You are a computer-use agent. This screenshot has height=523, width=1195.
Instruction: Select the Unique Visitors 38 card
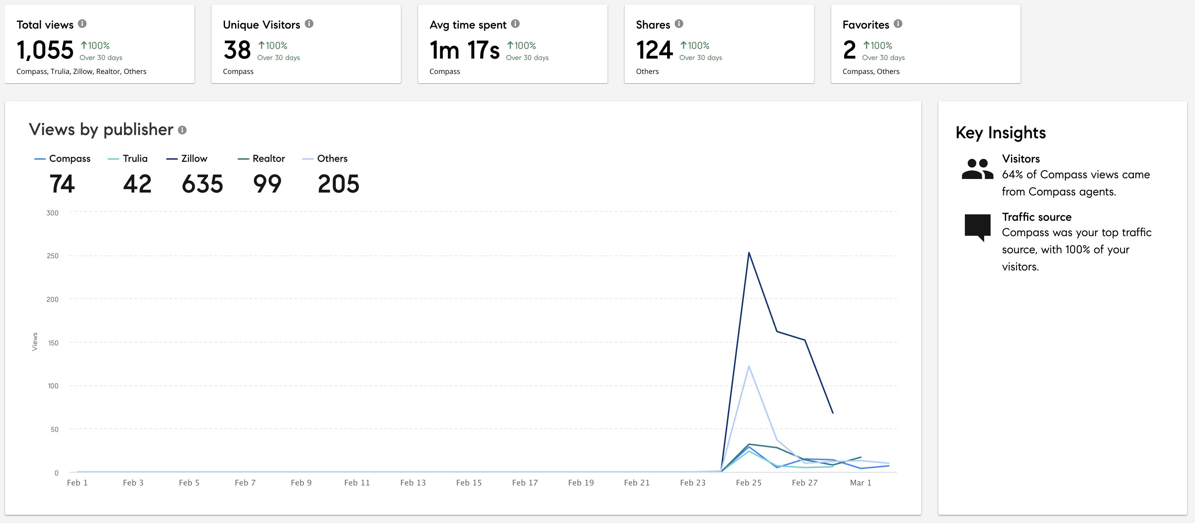[x=306, y=45]
